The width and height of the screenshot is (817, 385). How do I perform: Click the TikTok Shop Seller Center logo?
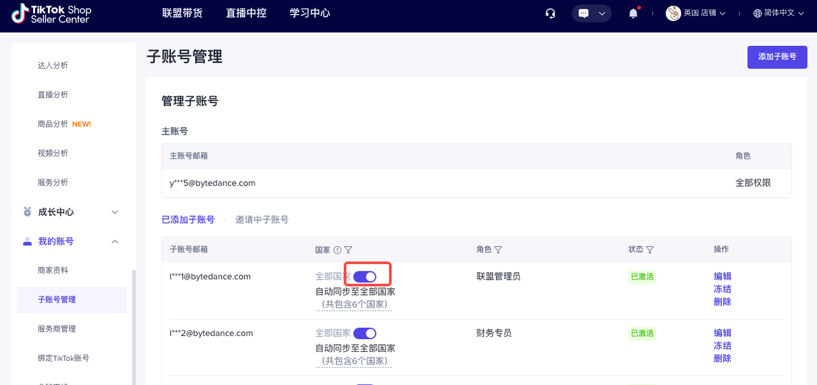[51, 14]
